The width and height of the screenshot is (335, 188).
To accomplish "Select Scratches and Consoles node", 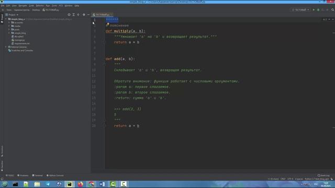I will [x=20, y=51].
